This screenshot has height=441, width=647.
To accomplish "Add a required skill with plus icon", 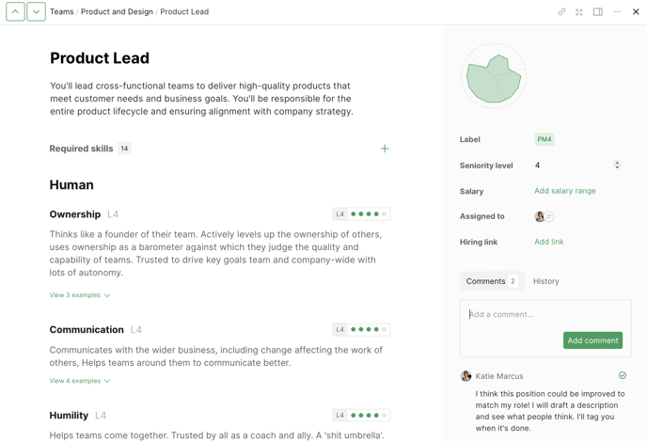I will point(385,149).
